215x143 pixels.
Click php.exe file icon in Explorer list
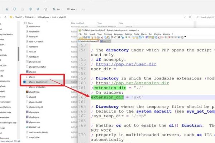[27, 72]
